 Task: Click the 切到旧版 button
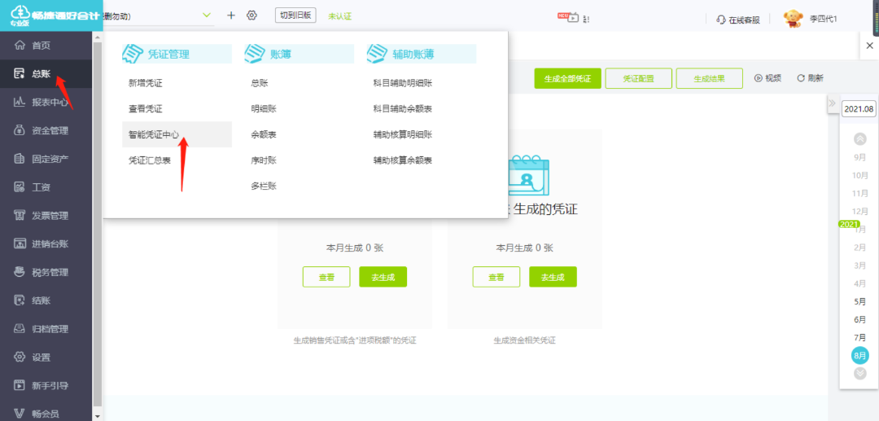pyautogui.click(x=295, y=15)
